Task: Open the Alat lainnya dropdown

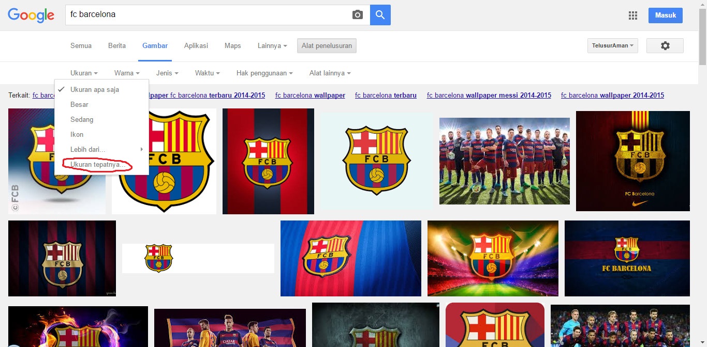Action: pos(330,73)
